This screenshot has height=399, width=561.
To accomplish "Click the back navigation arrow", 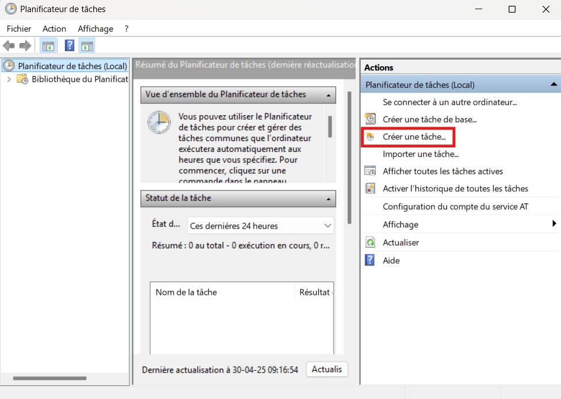I will click(9, 45).
